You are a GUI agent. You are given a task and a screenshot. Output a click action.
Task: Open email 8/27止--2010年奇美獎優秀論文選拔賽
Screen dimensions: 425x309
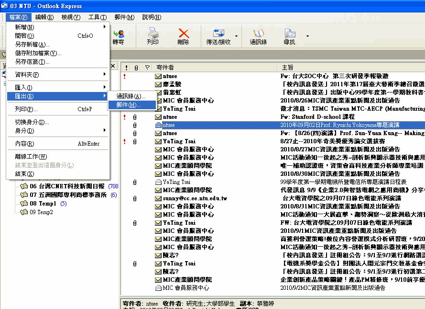click(x=333, y=141)
